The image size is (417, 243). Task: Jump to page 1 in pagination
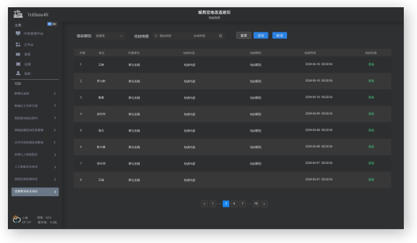(212, 203)
